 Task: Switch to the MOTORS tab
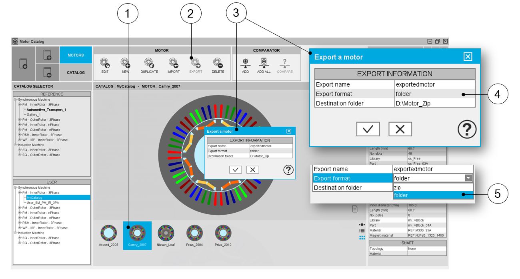click(76, 55)
